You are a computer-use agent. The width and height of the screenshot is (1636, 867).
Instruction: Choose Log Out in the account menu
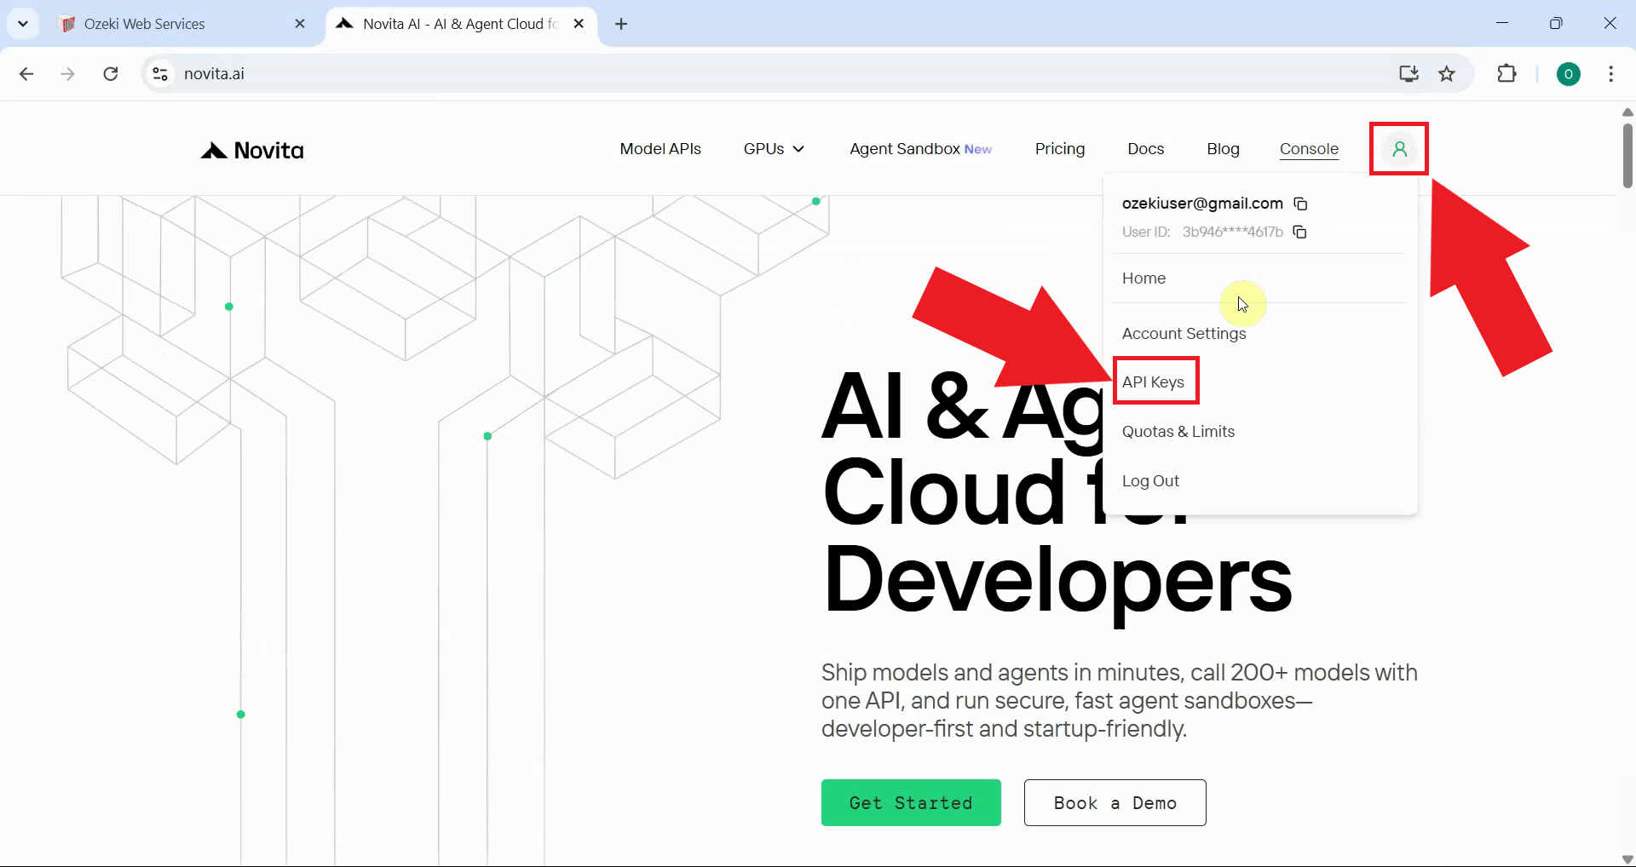1150,480
